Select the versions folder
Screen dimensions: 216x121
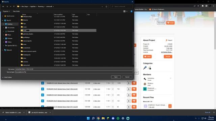26,62
